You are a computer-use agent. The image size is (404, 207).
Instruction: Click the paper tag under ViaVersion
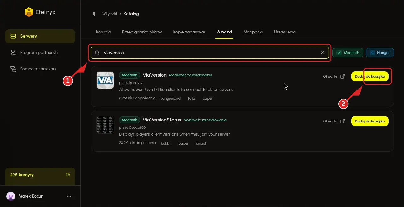click(x=208, y=98)
